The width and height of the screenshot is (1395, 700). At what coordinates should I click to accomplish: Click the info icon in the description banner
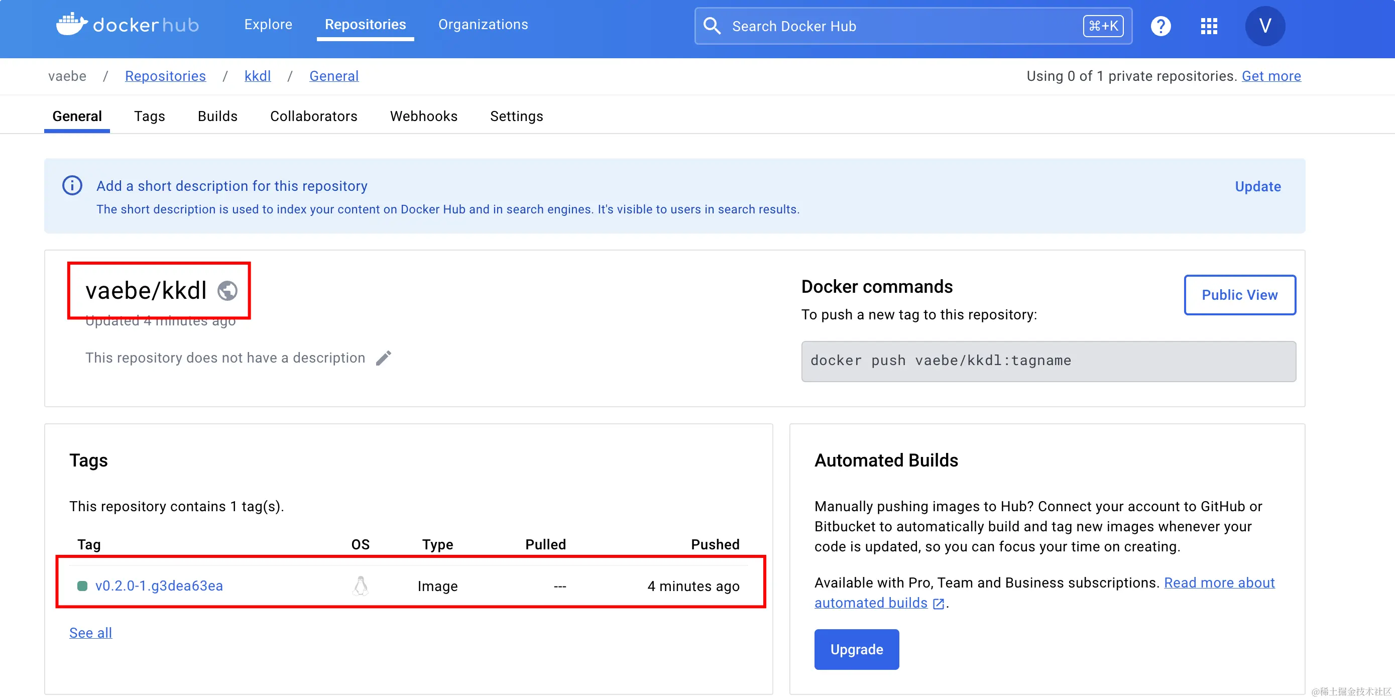(x=72, y=186)
